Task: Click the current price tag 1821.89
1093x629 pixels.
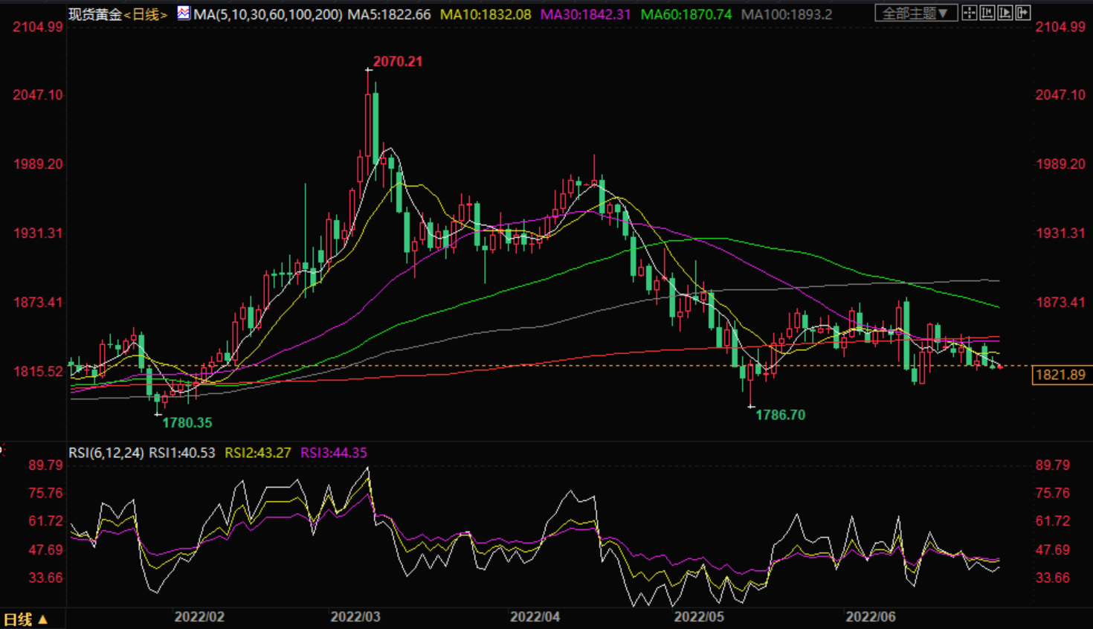Action: [x=1061, y=375]
